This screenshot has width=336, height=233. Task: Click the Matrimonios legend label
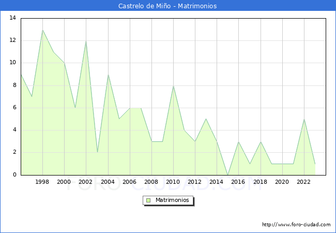[x=172, y=200]
